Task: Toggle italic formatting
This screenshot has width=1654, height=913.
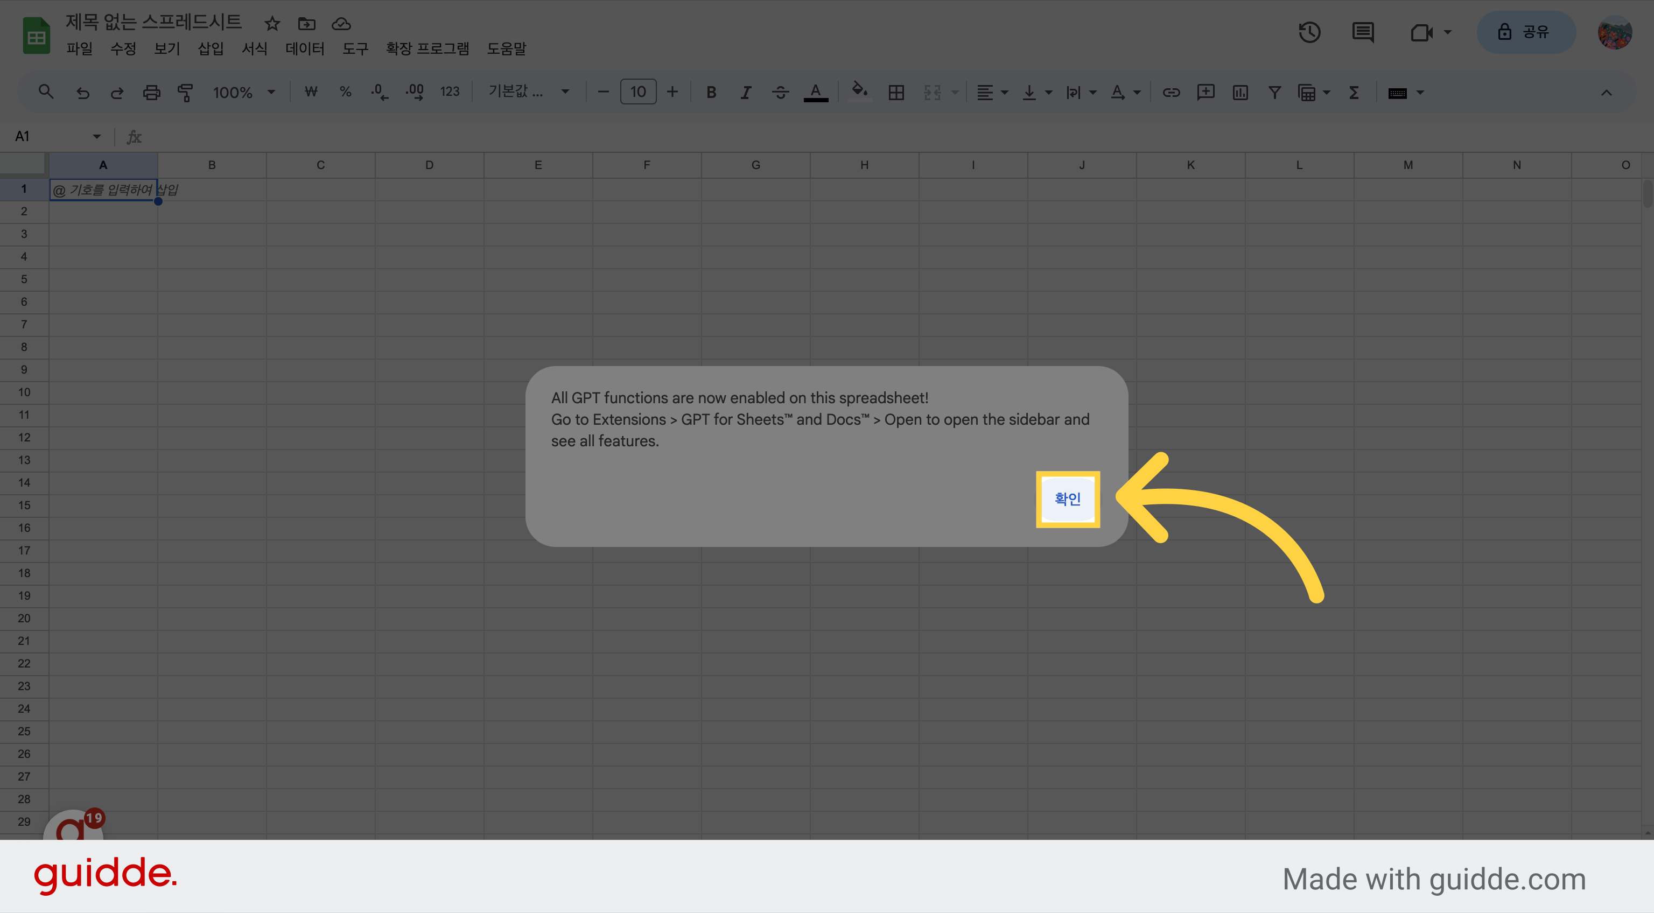Action: (x=745, y=93)
